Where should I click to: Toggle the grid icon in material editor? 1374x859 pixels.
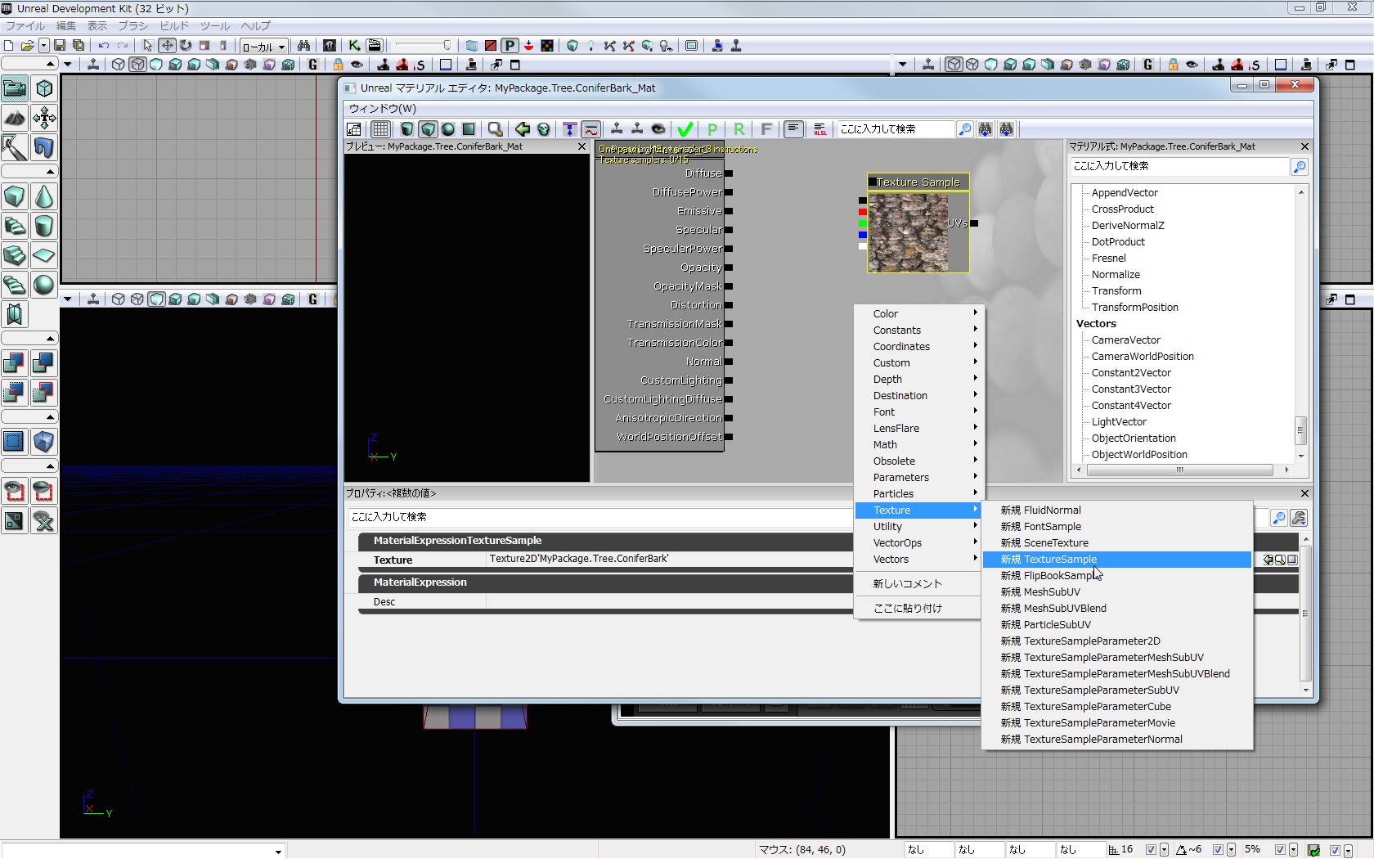click(380, 129)
